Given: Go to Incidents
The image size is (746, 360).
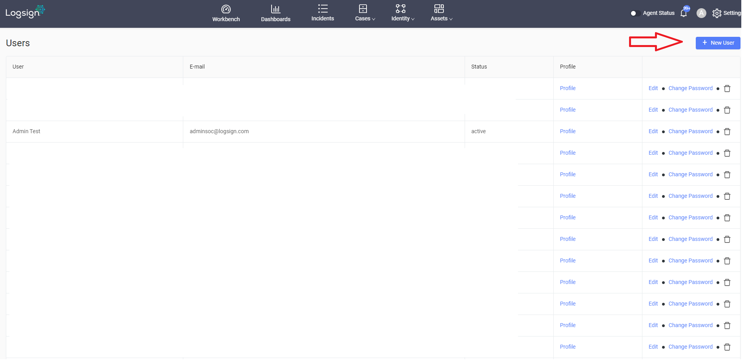Looking at the screenshot, I should (x=323, y=13).
